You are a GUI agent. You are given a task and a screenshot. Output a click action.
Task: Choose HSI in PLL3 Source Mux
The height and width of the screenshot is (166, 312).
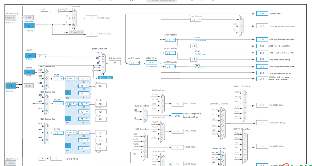[46, 133]
